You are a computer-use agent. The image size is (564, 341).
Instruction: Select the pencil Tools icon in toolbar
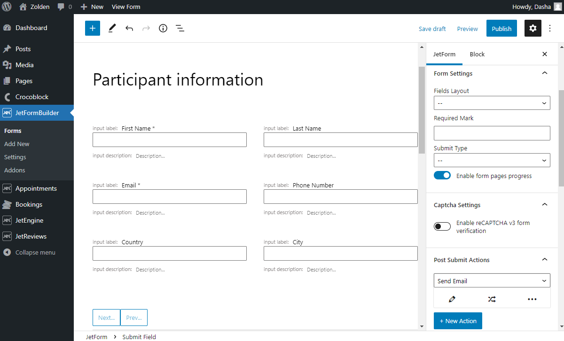112,28
